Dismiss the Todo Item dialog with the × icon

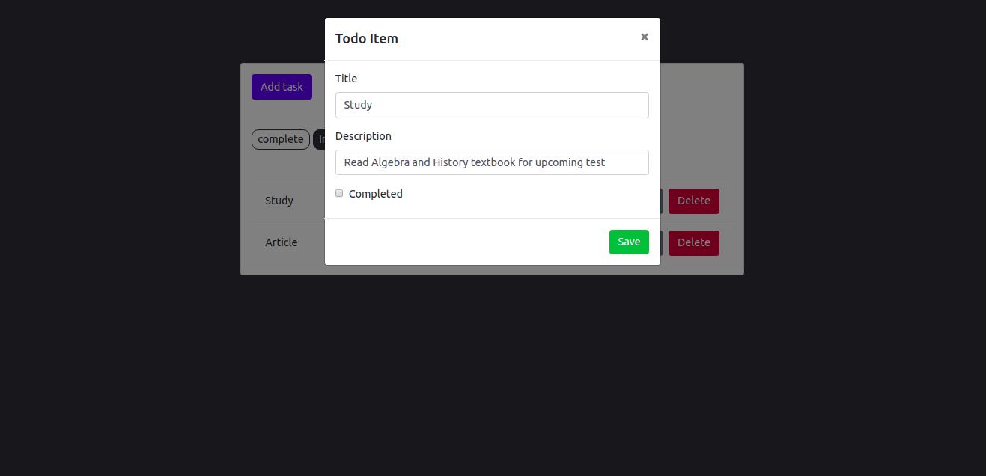[645, 37]
